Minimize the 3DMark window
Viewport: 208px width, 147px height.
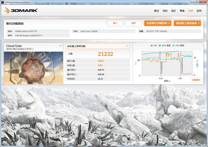click(193, 2)
